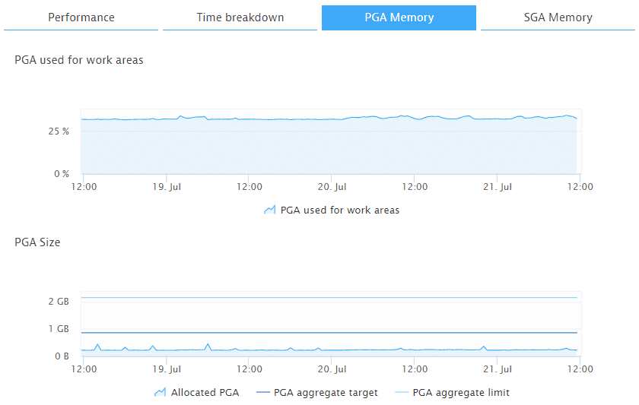Open the SGA Memory tab

pos(558,17)
